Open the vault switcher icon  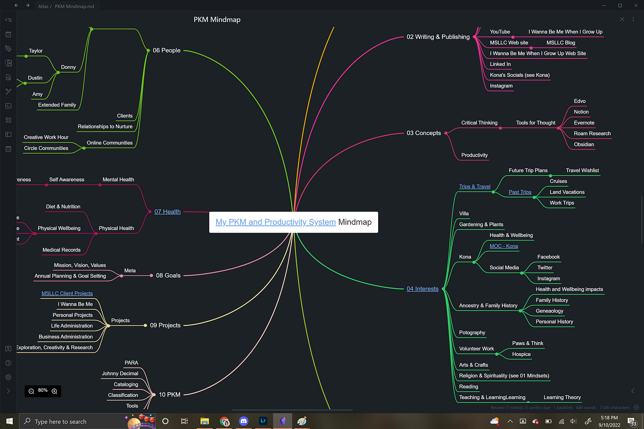tap(8, 349)
